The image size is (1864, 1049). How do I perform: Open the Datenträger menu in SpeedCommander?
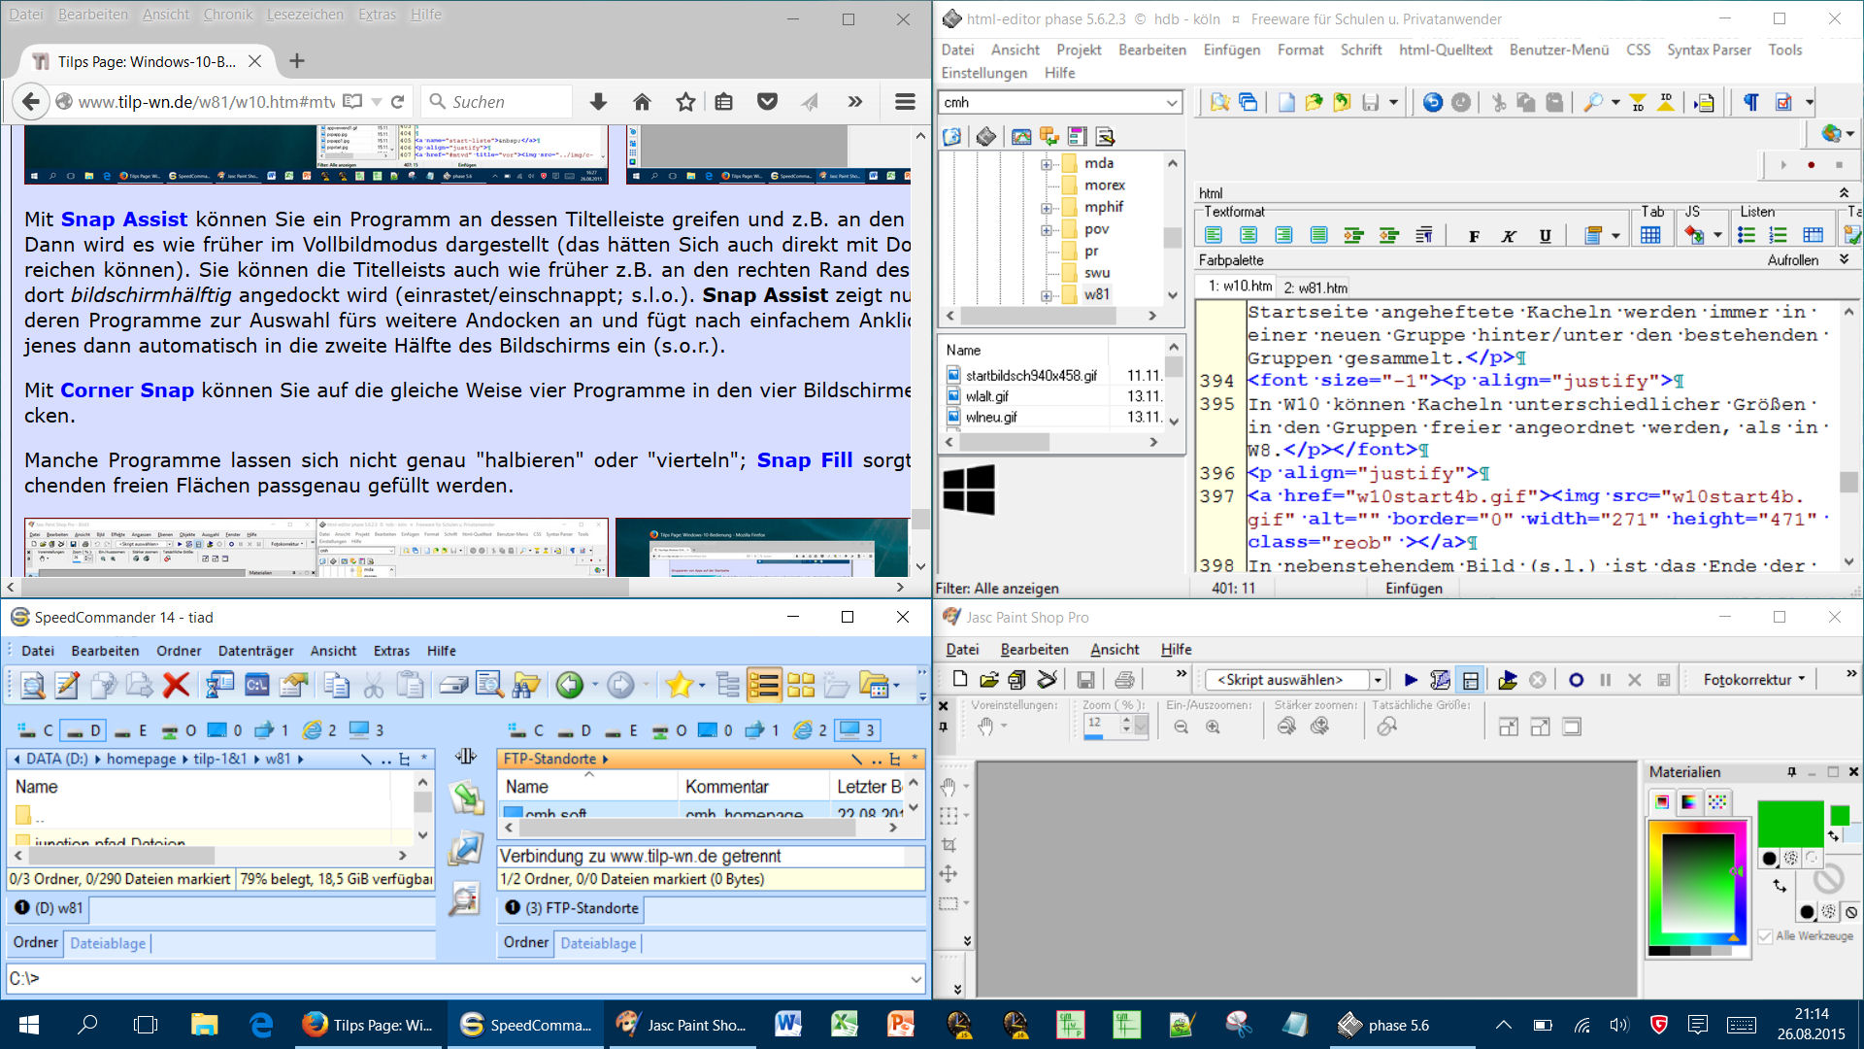click(x=255, y=651)
